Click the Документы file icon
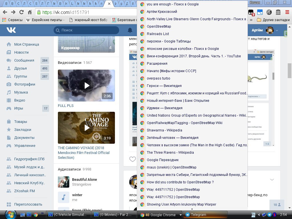 pos(9,138)
